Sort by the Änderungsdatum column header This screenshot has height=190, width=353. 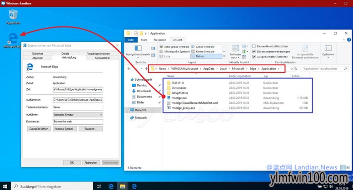[240, 76]
